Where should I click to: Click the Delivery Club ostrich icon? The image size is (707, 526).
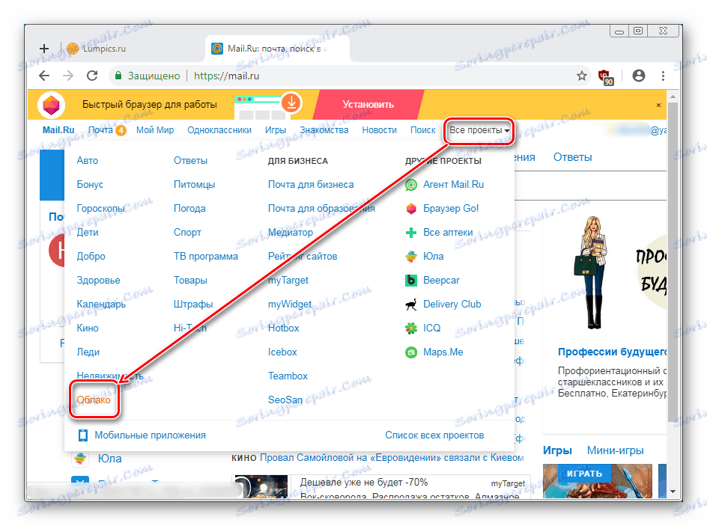tap(410, 305)
